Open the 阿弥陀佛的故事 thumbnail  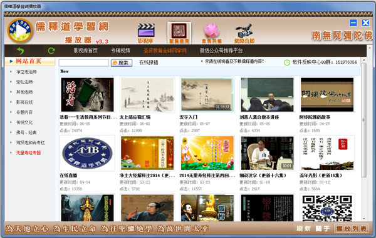[x=327, y=94]
